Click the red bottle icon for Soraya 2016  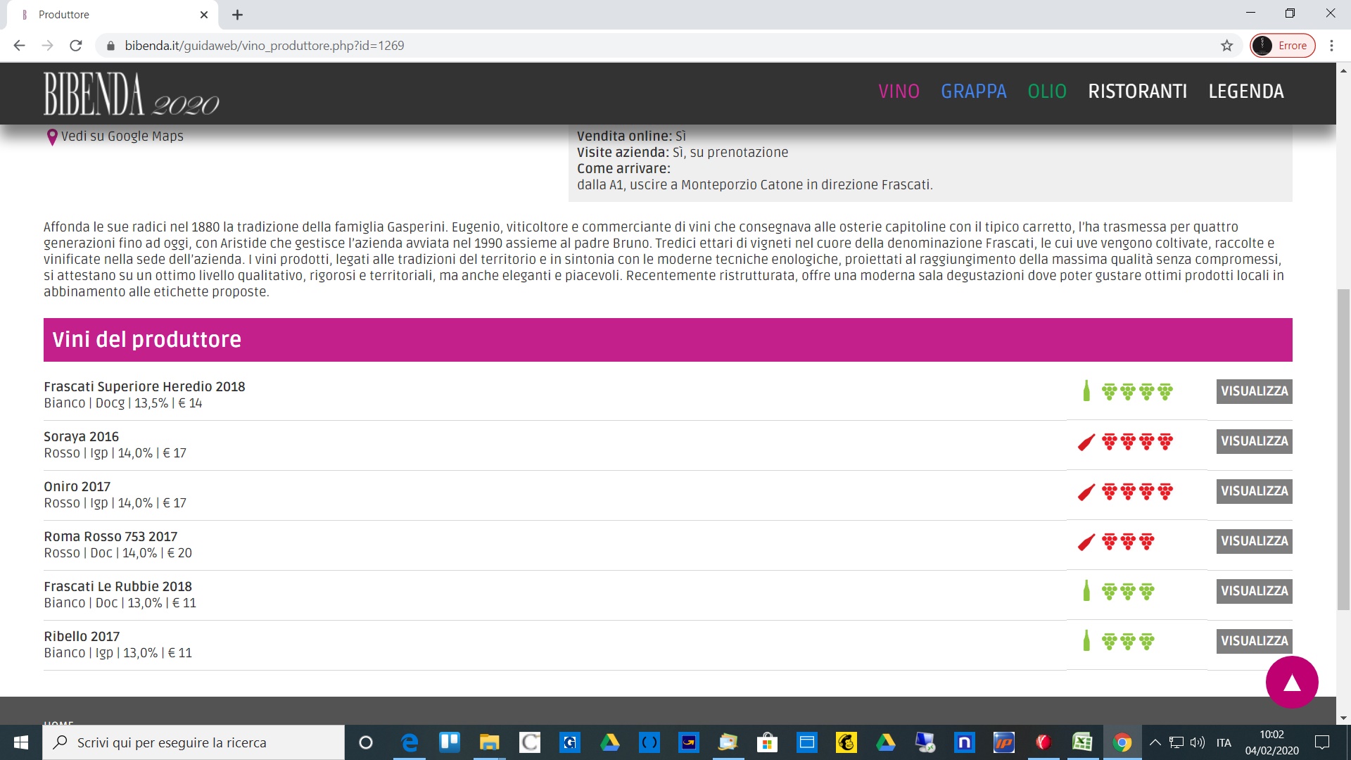click(x=1086, y=442)
